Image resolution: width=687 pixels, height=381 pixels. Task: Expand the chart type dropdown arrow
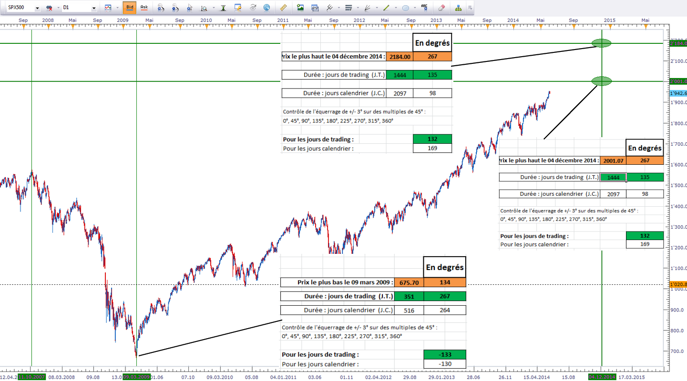tap(117, 8)
